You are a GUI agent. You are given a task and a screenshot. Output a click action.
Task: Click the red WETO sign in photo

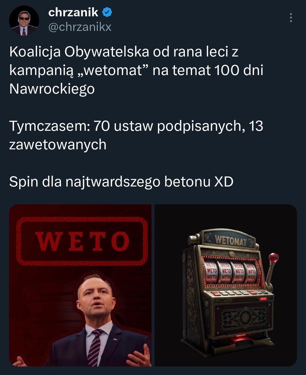coord(82,241)
